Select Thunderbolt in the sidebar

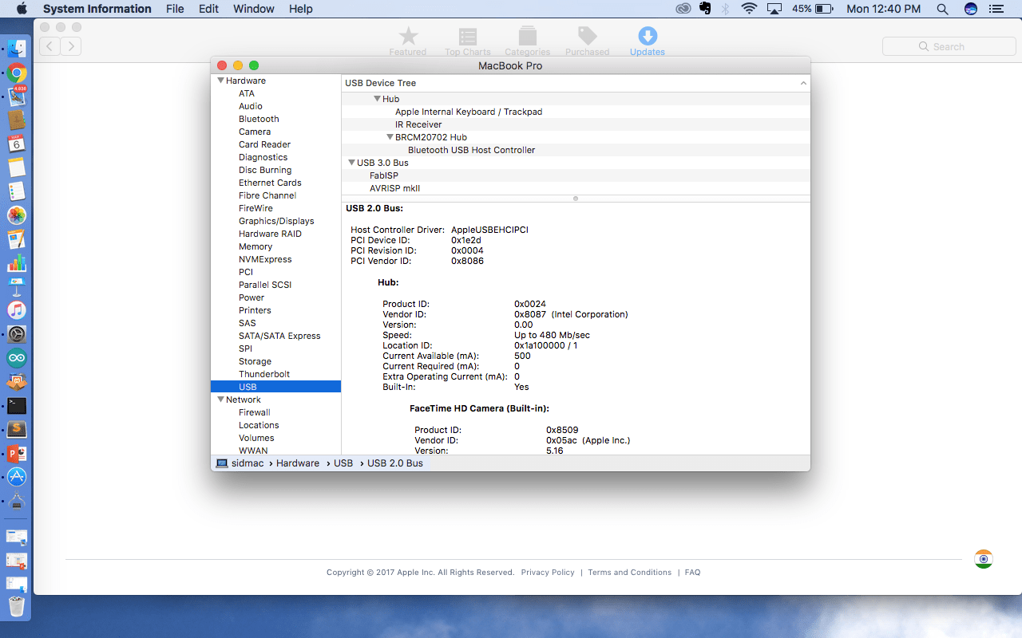click(264, 374)
